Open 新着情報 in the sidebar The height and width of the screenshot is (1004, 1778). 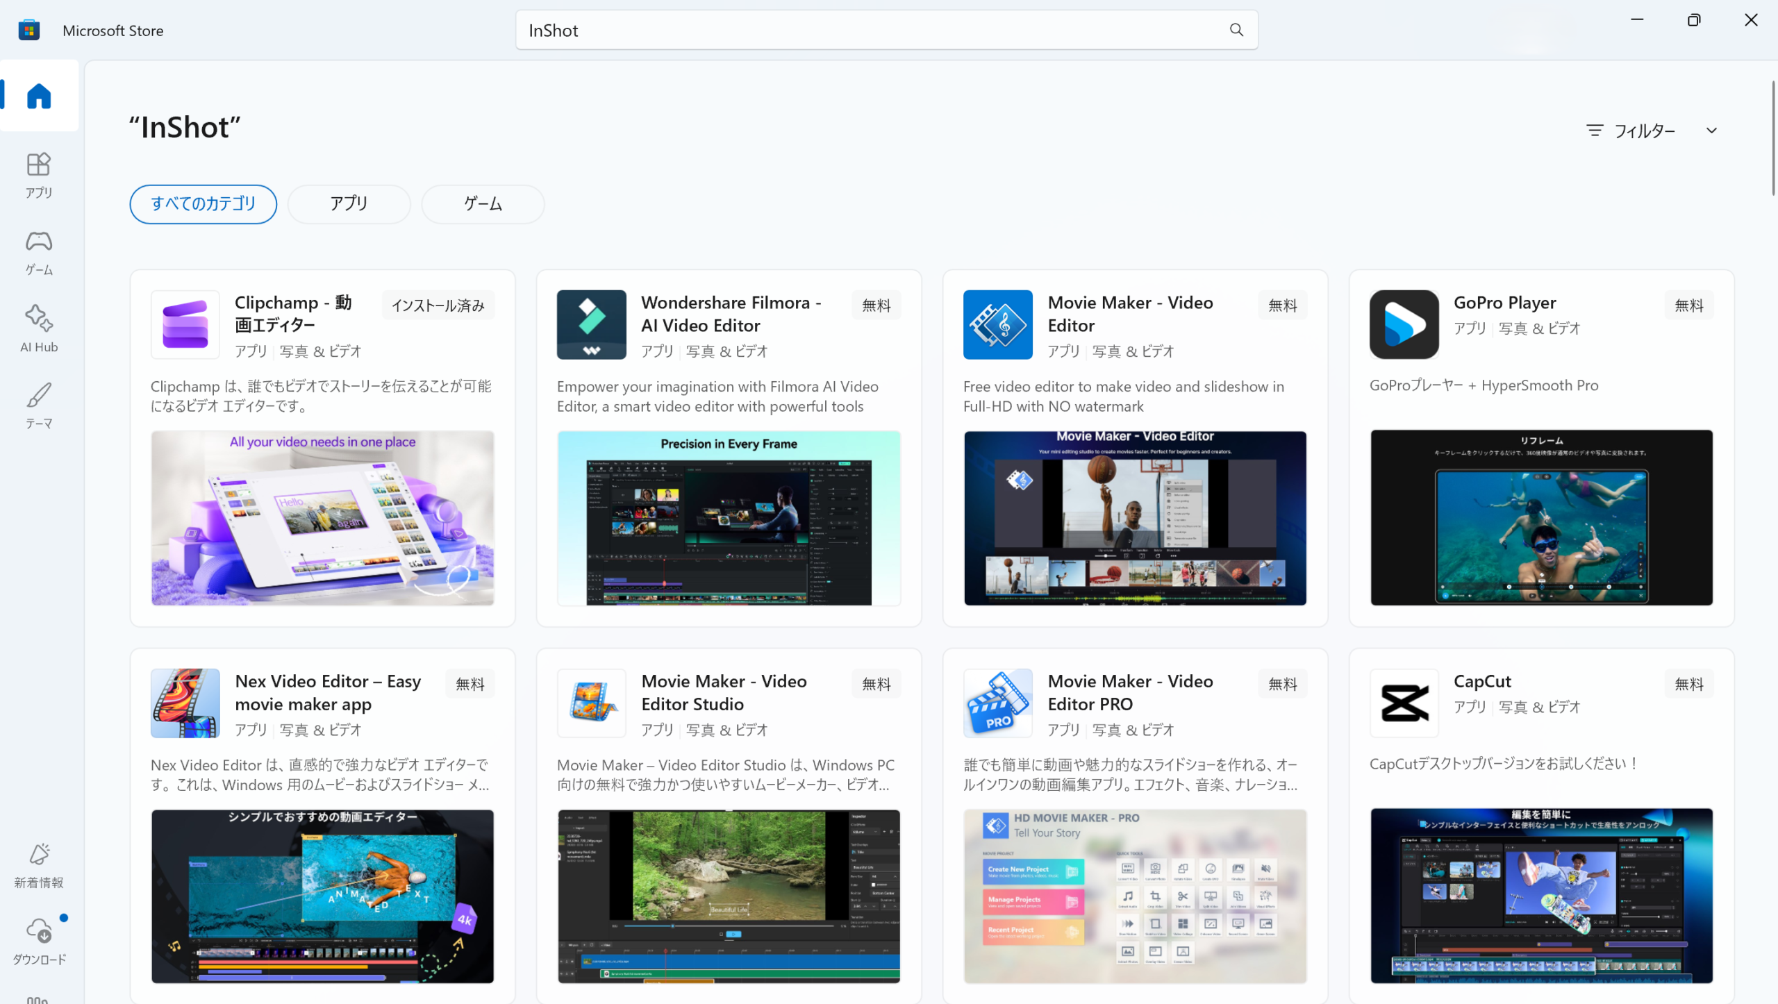pos(39,865)
